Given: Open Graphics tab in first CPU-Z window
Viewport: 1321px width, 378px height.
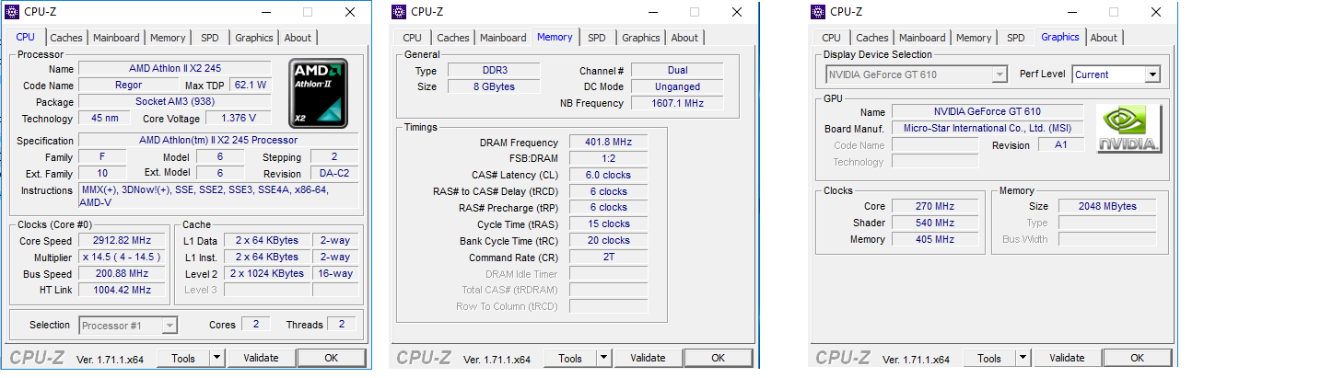Looking at the screenshot, I should click(254, 38).
